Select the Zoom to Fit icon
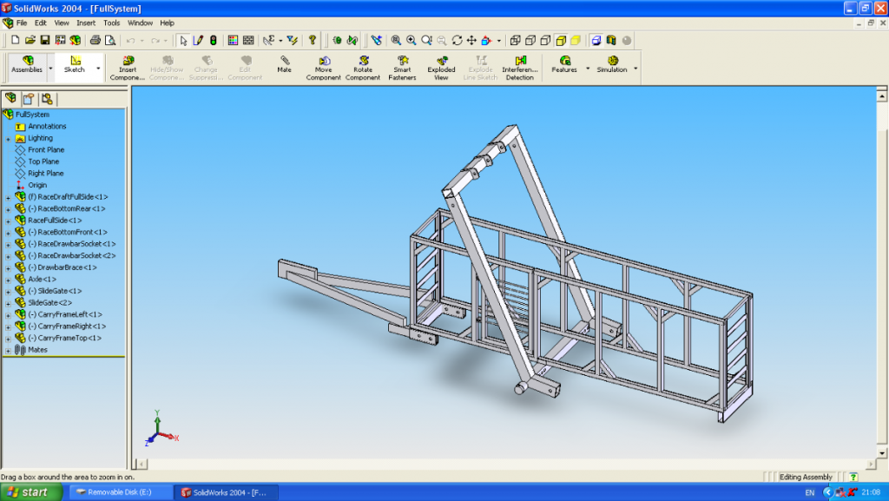This screenshot has height=501, width=889. click(396, 40)
